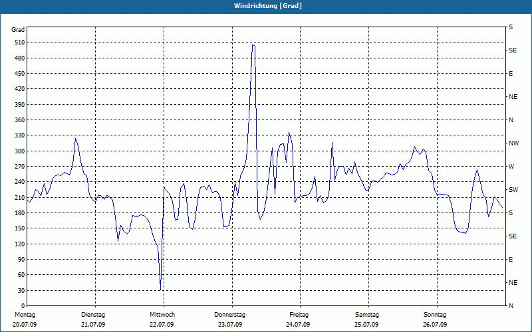Select the date '20.07.09'

[25, 325]
